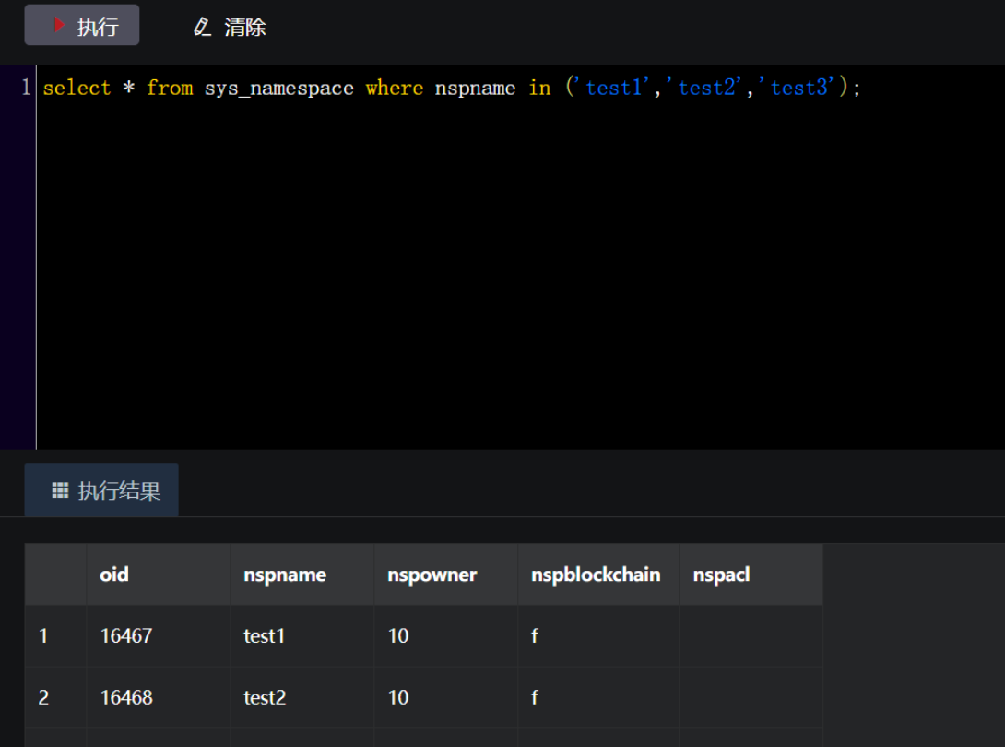Click the test1 nspname cell
The height and width of the screenshot is (747, 1005).
coord(265,635)
